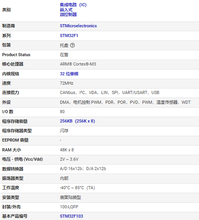This screenshot has width=199, height=220.
Task: Click the 72MHz speed value
Action: [67, 83]
